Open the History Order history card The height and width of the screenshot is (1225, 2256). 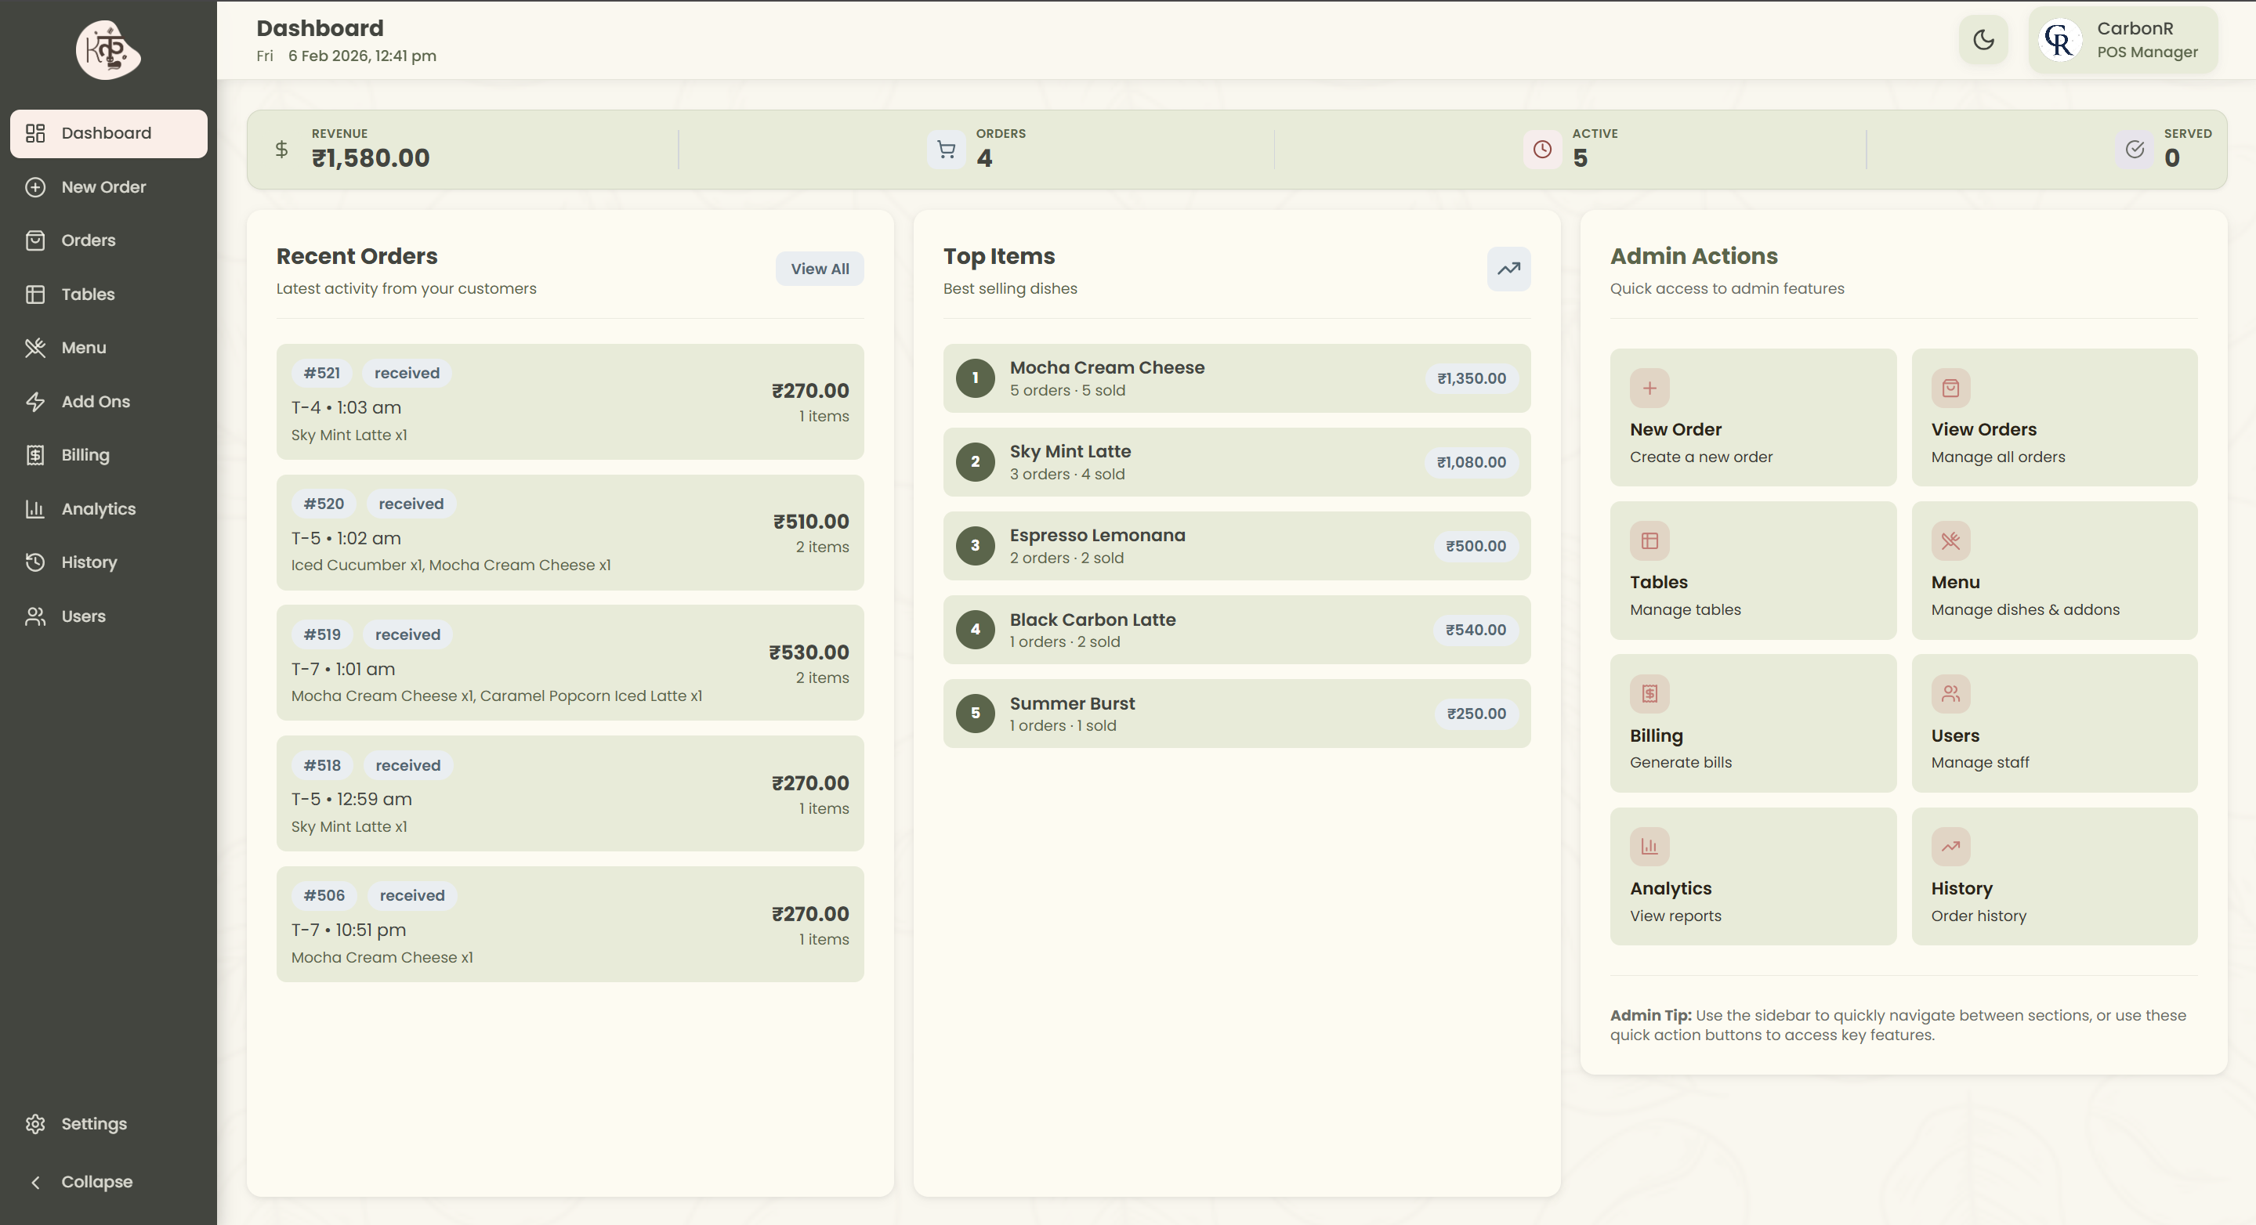[x=2054, y=876]
